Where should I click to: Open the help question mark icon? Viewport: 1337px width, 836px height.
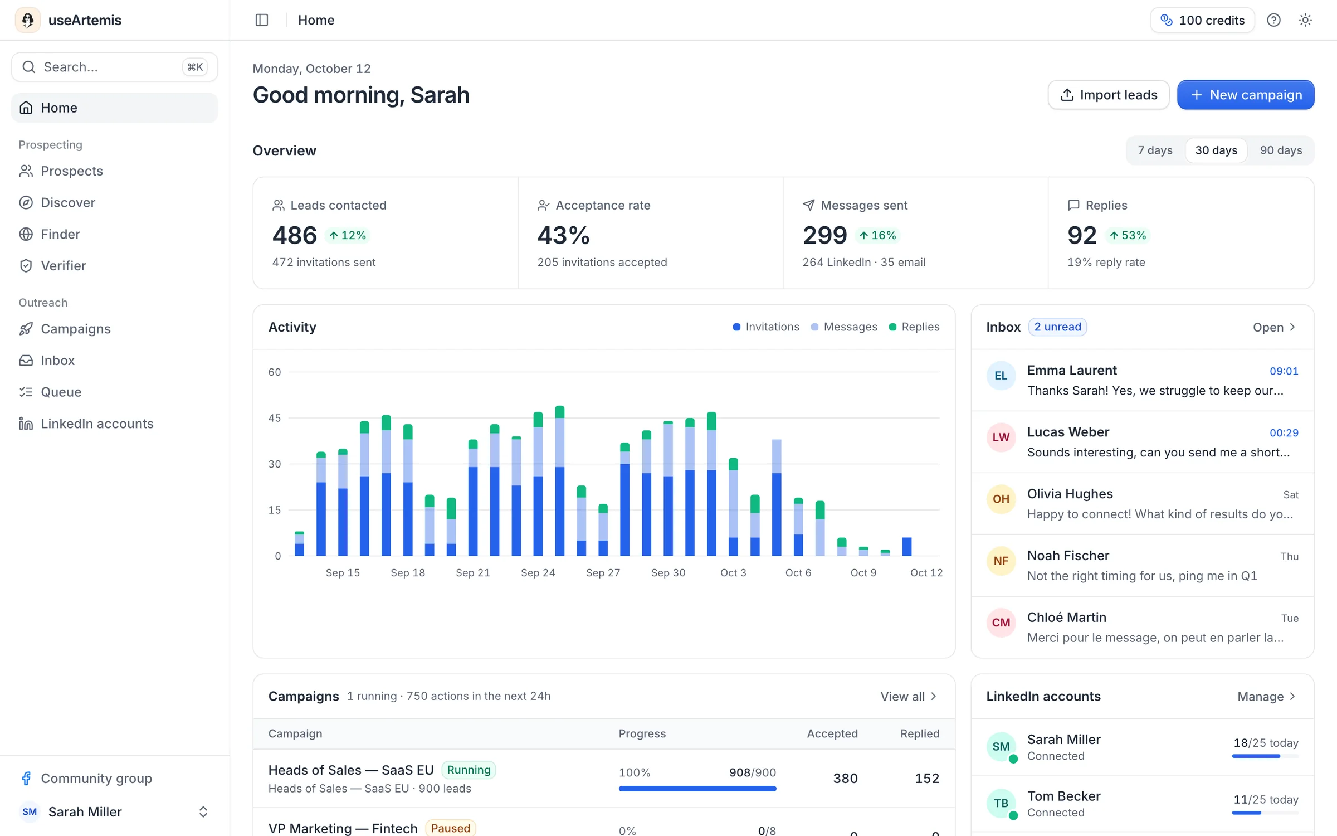1273,20
